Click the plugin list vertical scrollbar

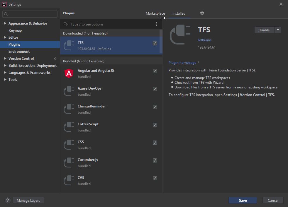coord(161,41)
